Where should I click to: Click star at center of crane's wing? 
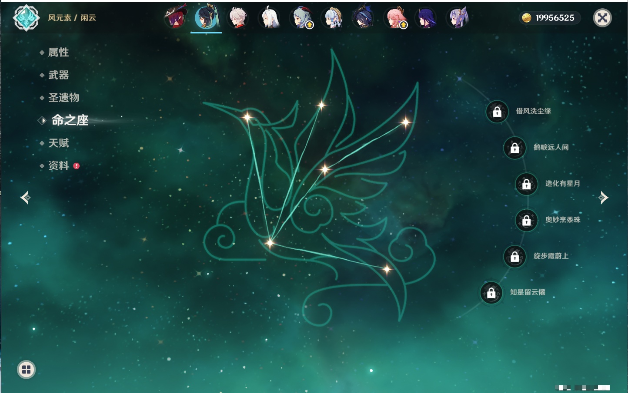click(324, 169)
